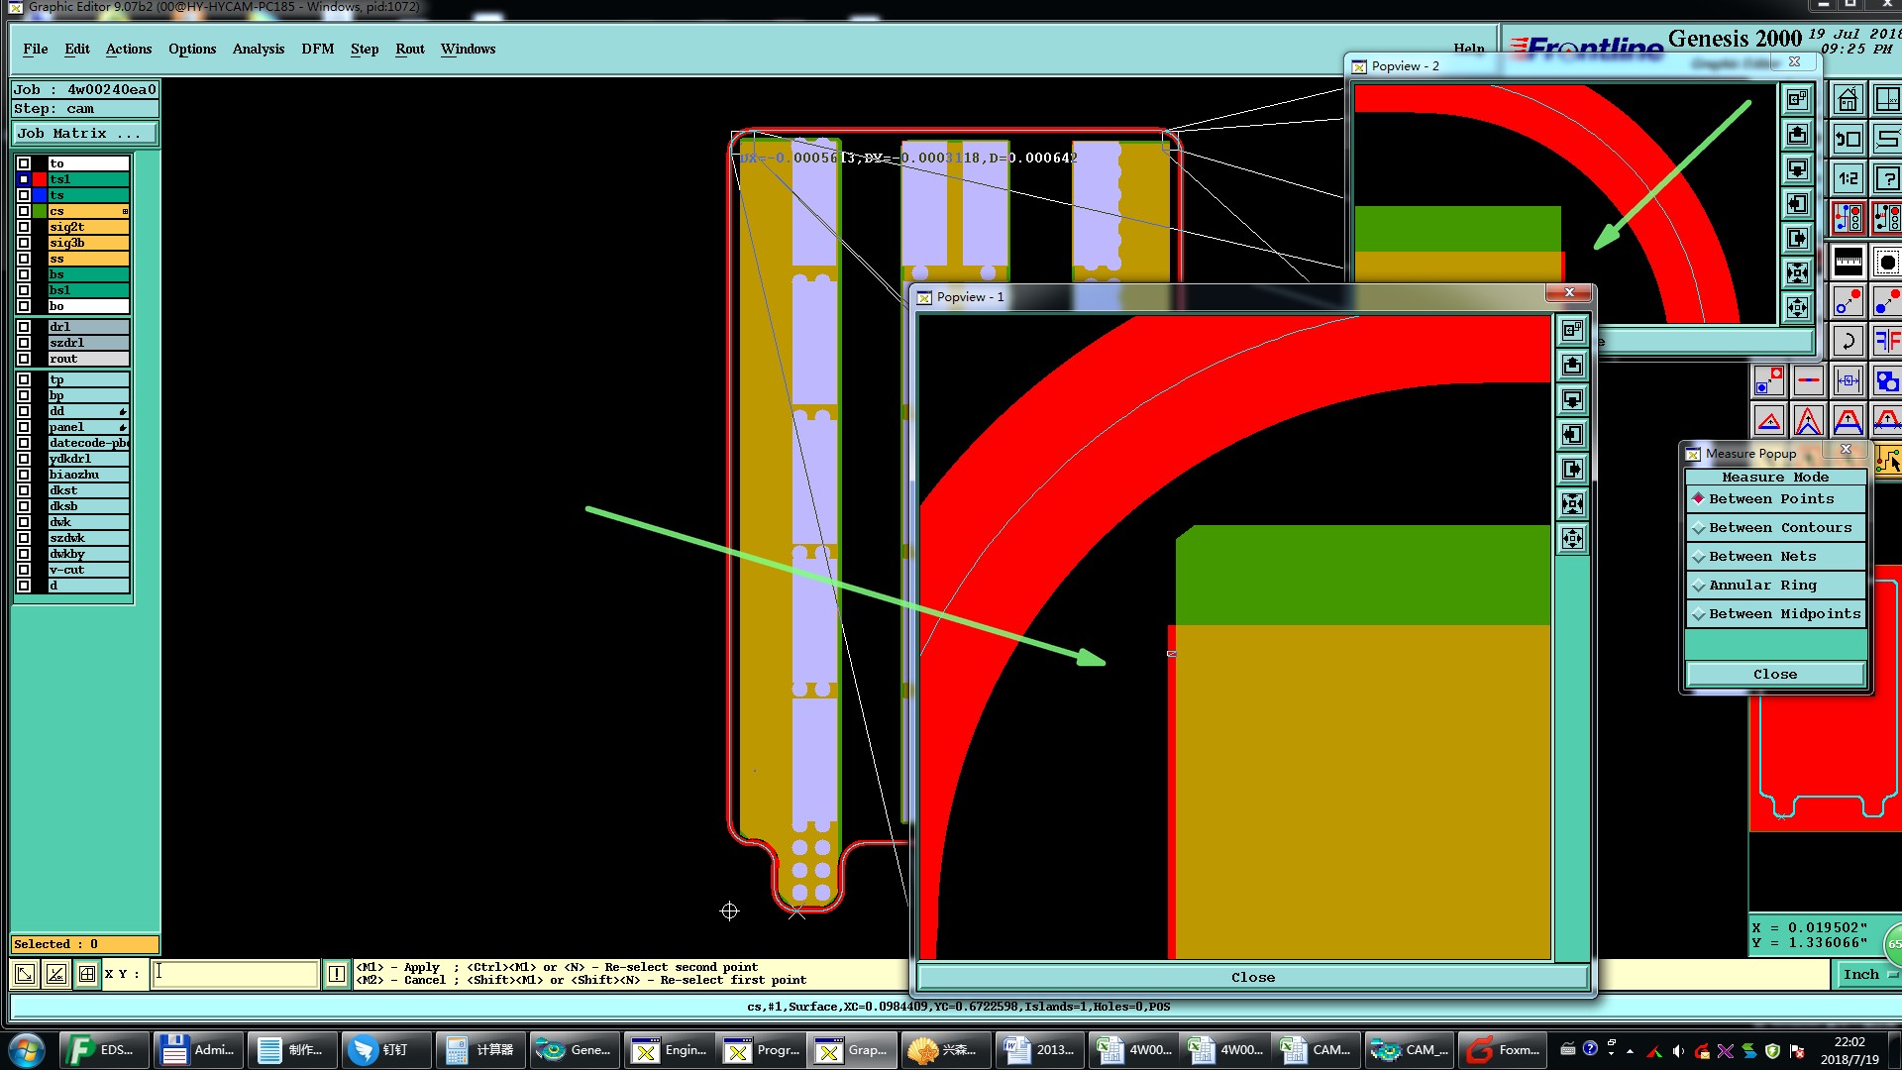The width and height of the screenshot is (1902, 1070).
Task: Click the question mark help icon
Action: click(x=1887, y=178)
